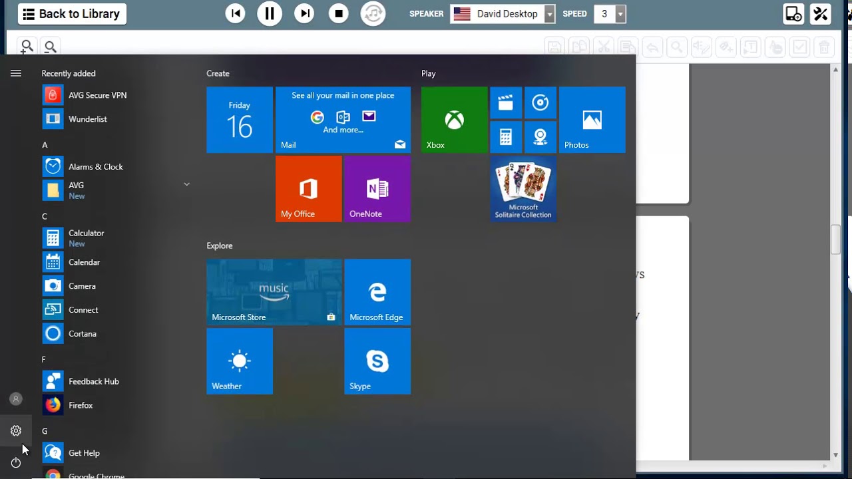Click the faded undo arrow icon
Image resolution: width=852 pixels, height=479 pixels.
click(x=652, y=47)
